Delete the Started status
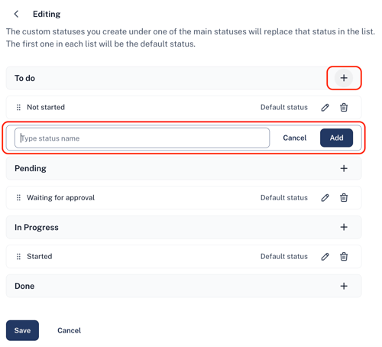The width and height of the screenshot is (382, 347). point(344,257)
